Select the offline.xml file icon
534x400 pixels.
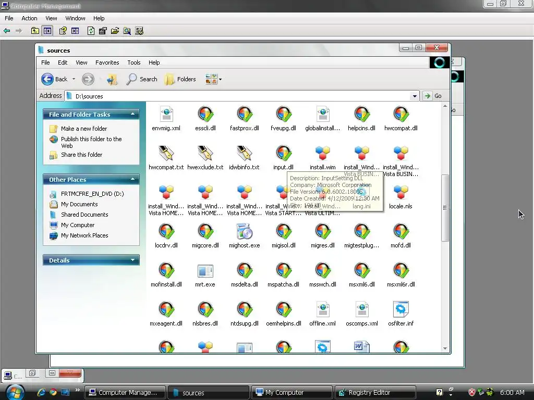(x=322, y=309)
